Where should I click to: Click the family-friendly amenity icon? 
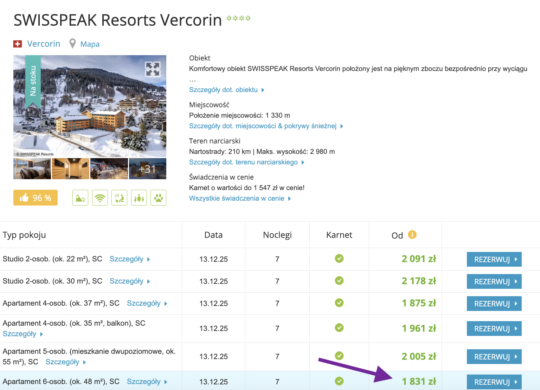point(139,198)
